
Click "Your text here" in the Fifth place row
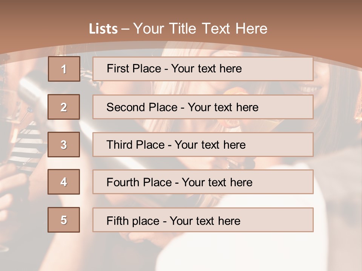(x=205, y=221)
